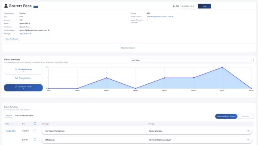Open the web-96 operations asset link
The width and height of the screenshot is (258, 145).
coord(159,17)
